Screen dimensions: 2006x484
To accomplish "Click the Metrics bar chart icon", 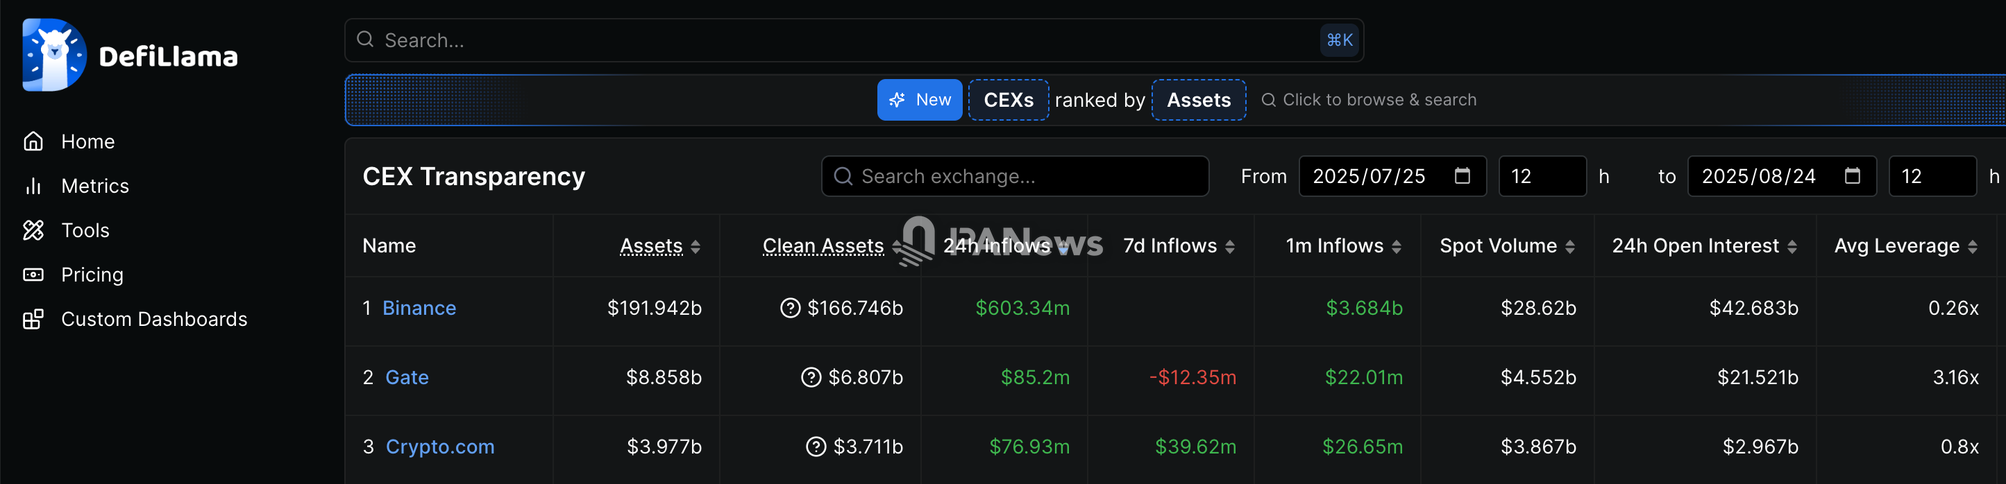I will pos(33,186).
